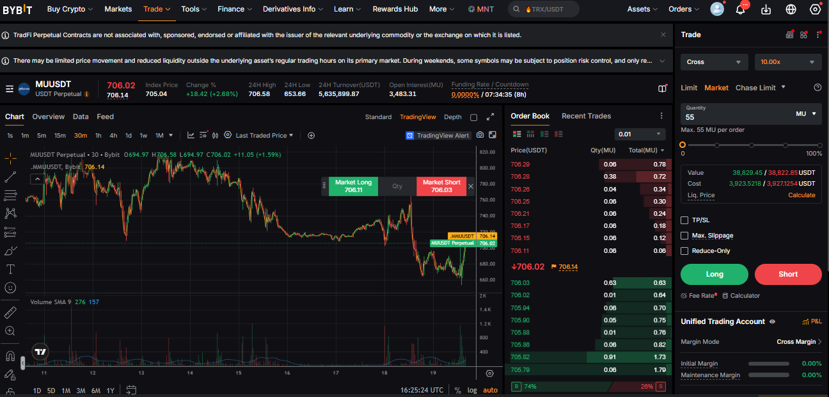The height and width of the screenshot is (397, 829).
Task: Select the text annotation tool
Action: (x=10, y=269)
